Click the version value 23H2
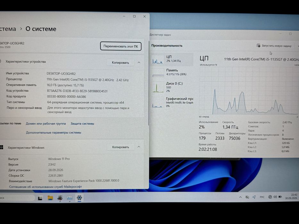 click(52, 164)
